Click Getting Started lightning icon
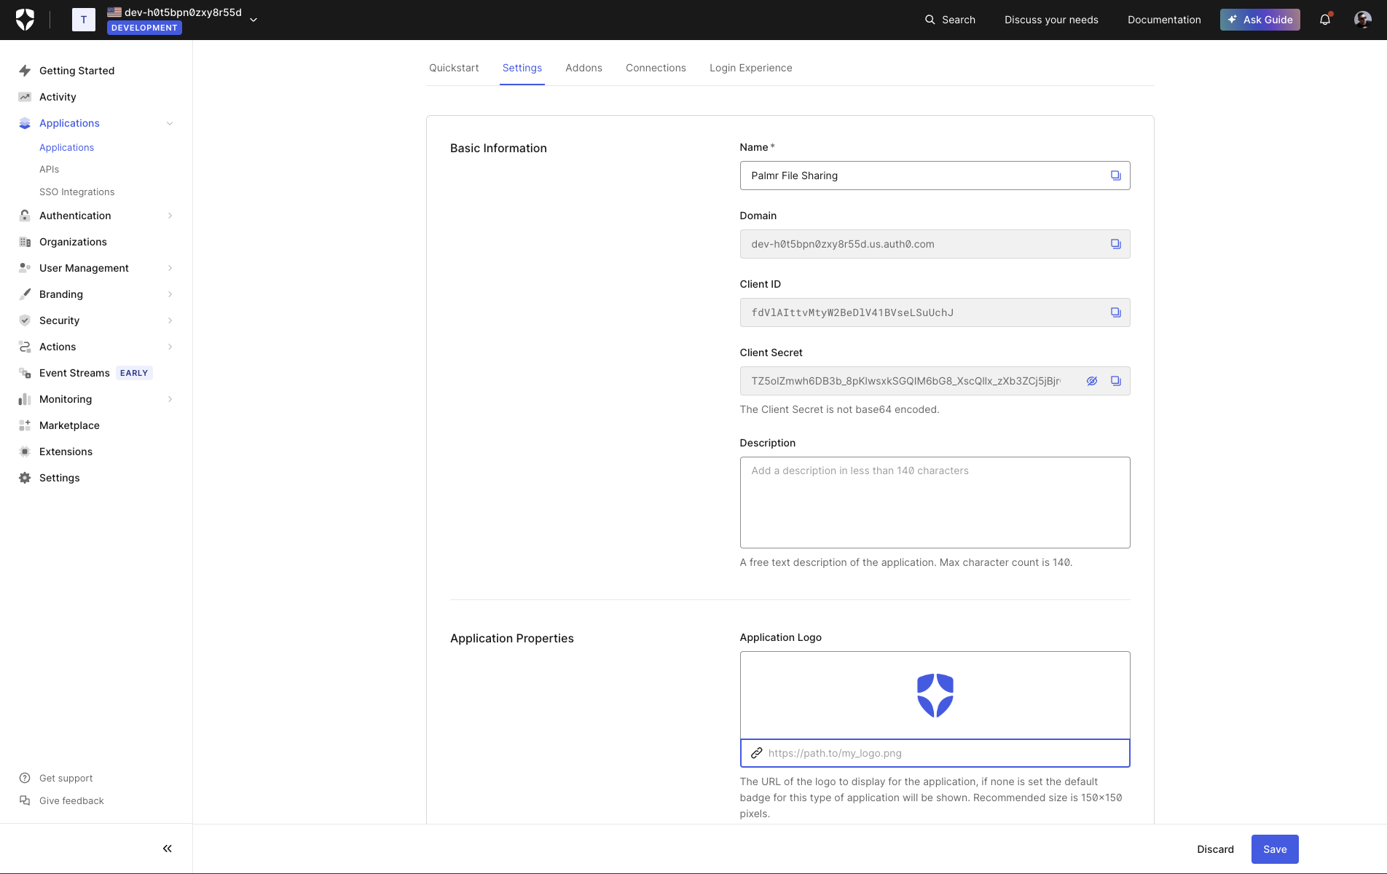The width and height of the screenshot is (1387, 874). 25,71
